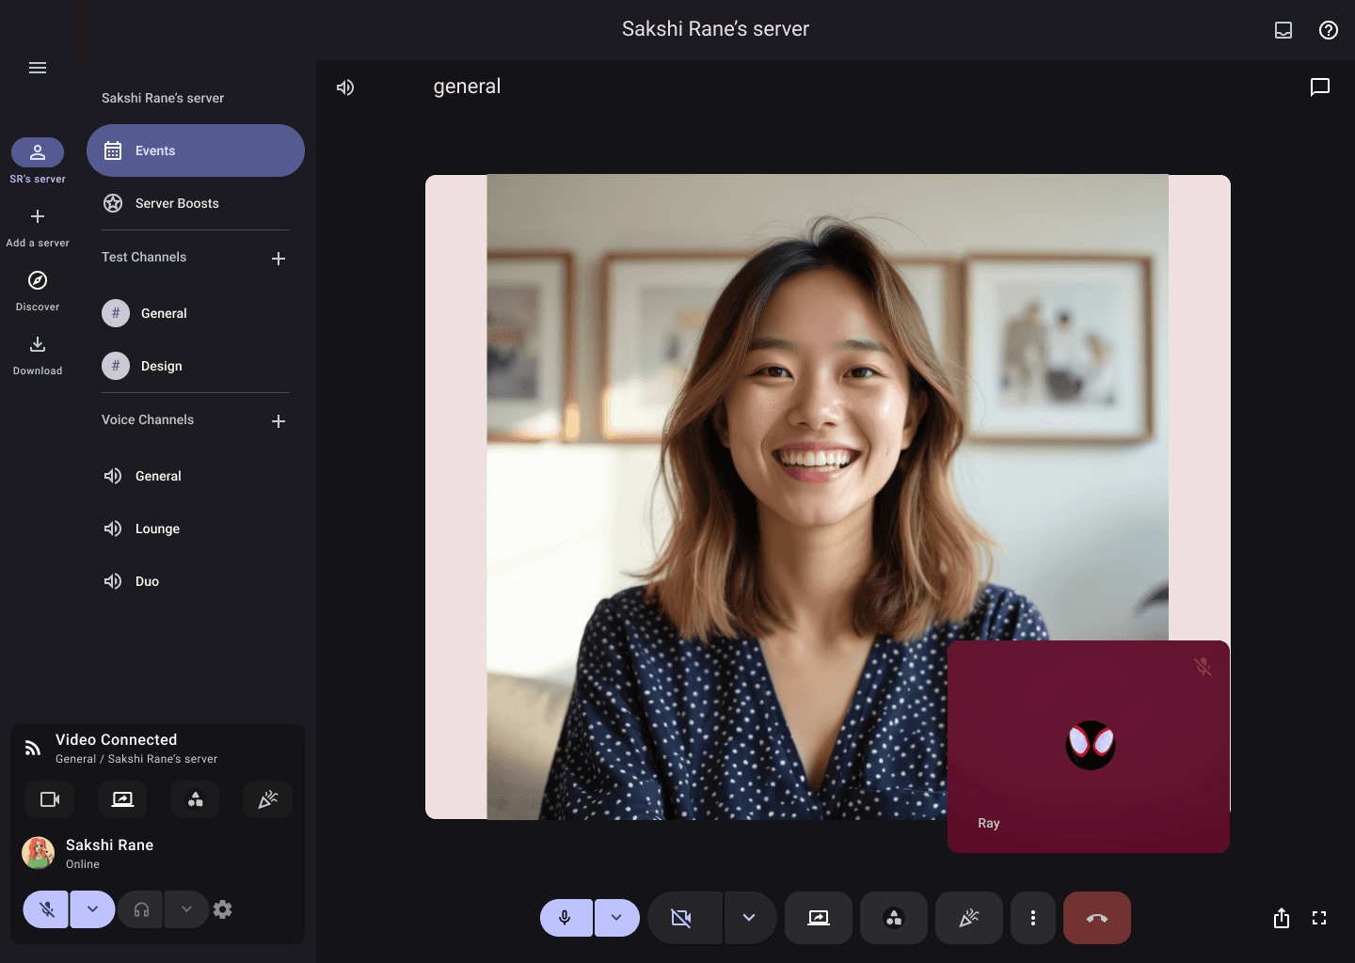1355x963 pixels.
Task: Click the Sakshi Rane's server header
Action: pyautogui.click(x=163, y=98)
